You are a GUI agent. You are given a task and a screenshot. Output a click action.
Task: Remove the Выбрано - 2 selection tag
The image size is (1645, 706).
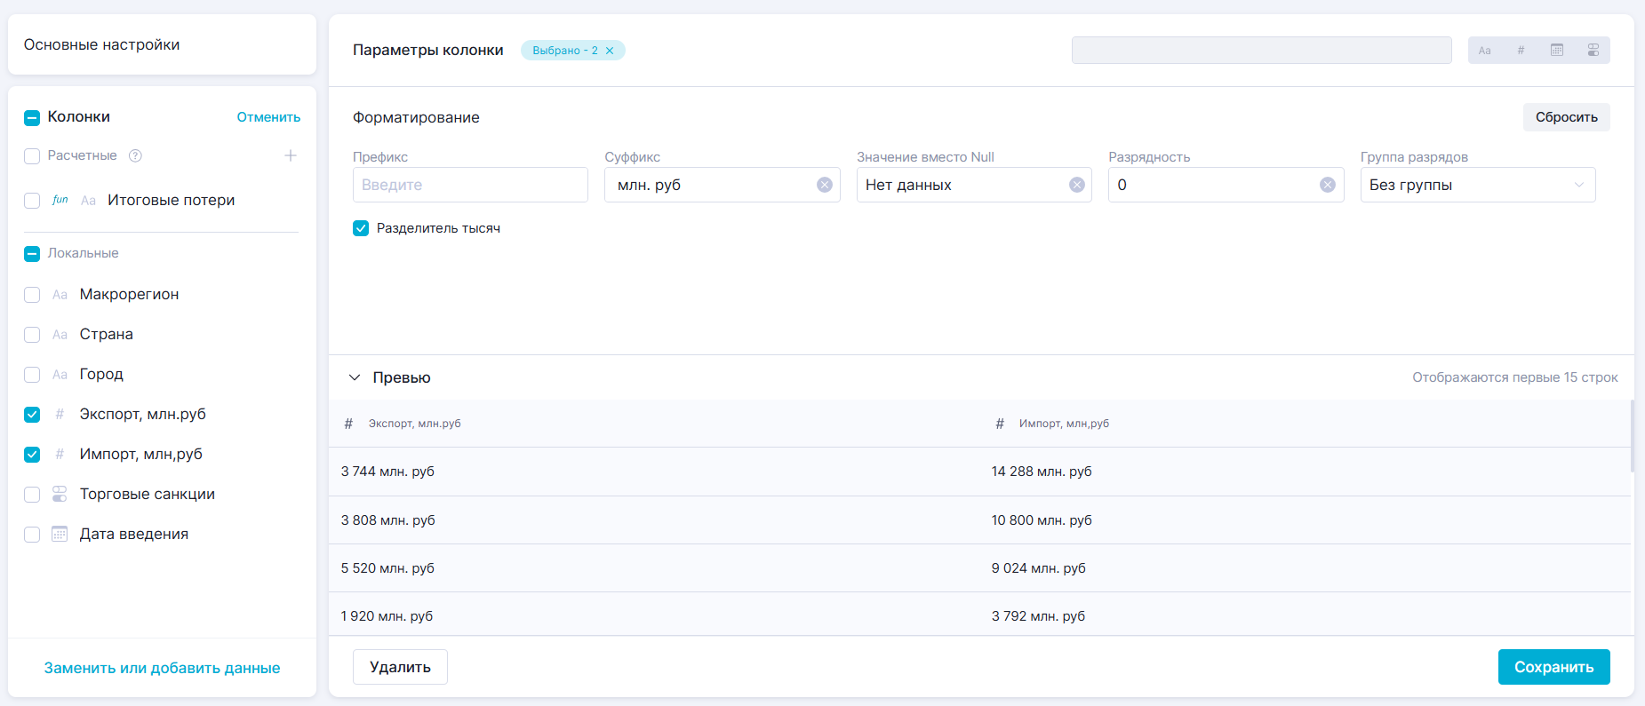(x=610, y=51)
